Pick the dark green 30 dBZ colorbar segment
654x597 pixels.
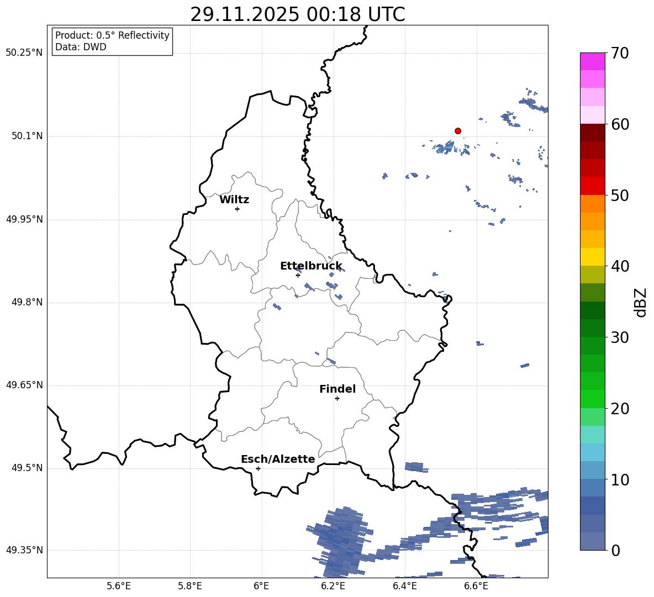(x=592, y=328)
